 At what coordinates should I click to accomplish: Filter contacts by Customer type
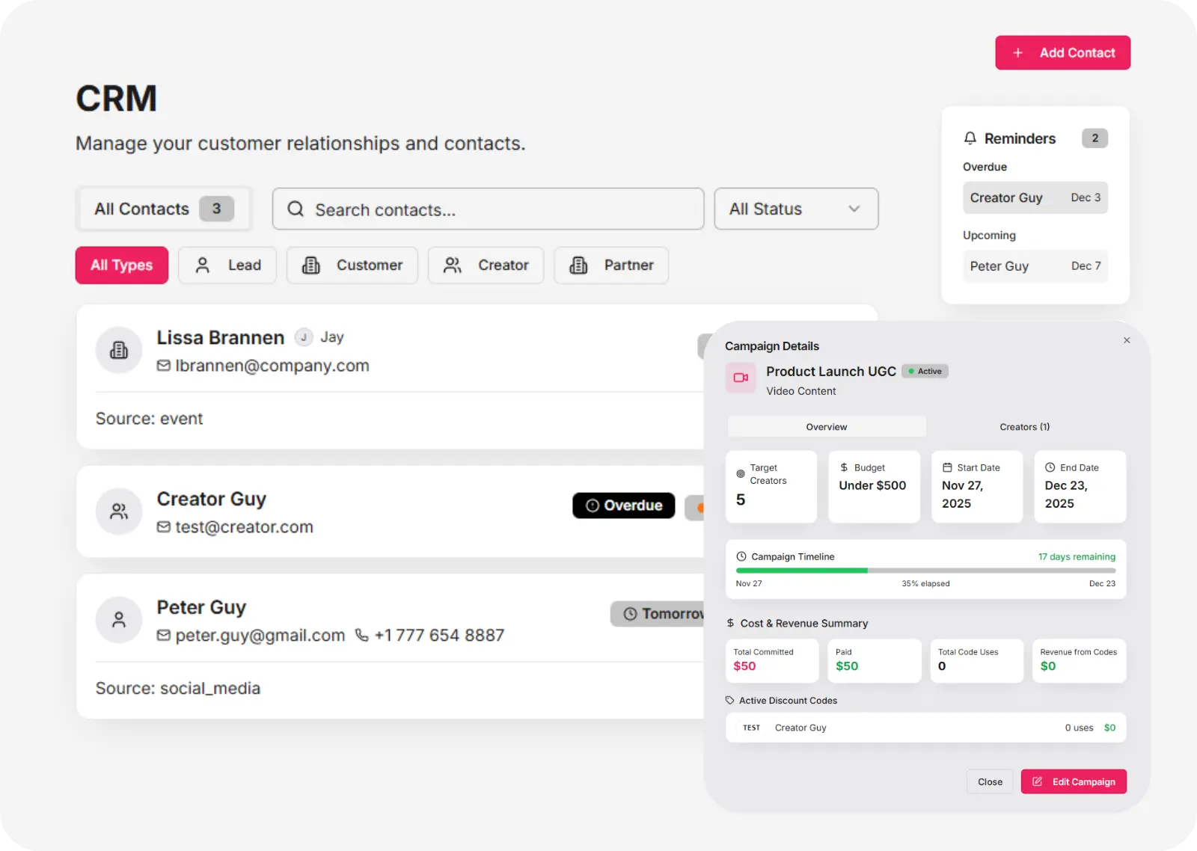(x=352, y=265)
